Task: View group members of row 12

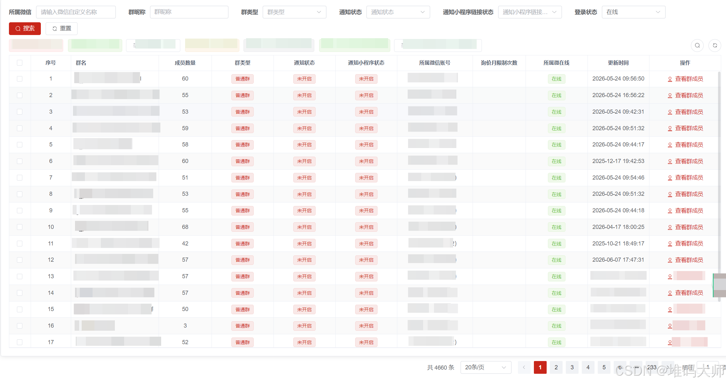Action: pos(685,260)
